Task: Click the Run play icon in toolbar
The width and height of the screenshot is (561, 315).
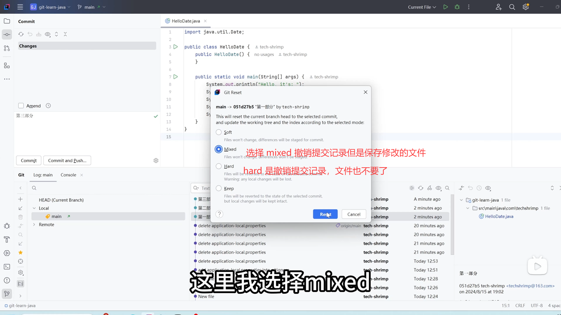Action: (446, 7)
